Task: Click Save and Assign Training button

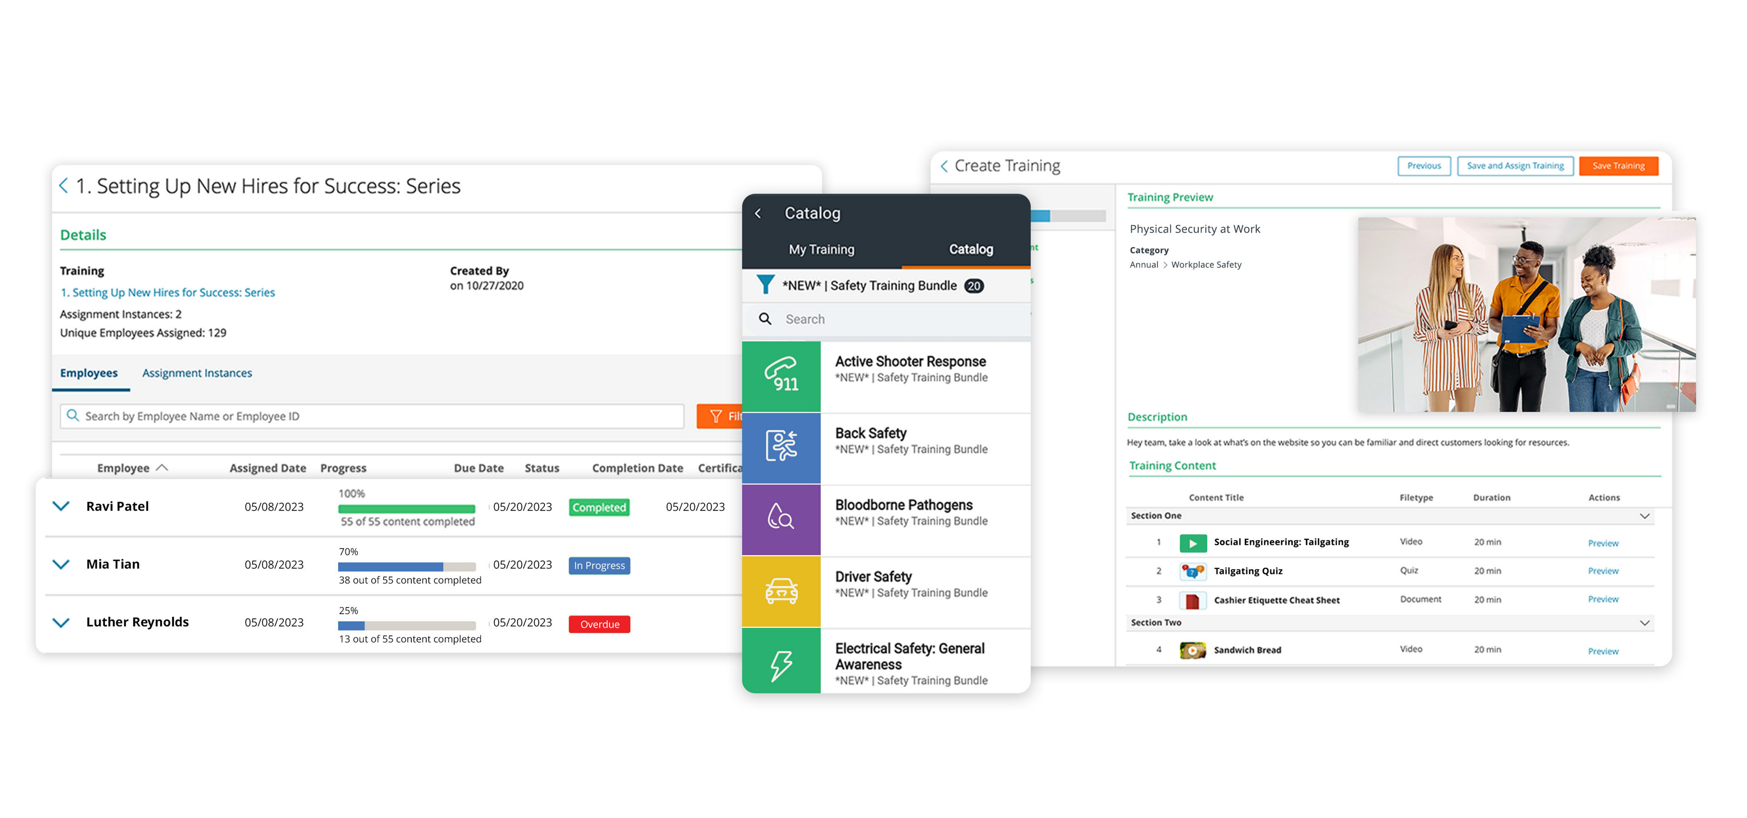Action: [x=1515, y=166]
